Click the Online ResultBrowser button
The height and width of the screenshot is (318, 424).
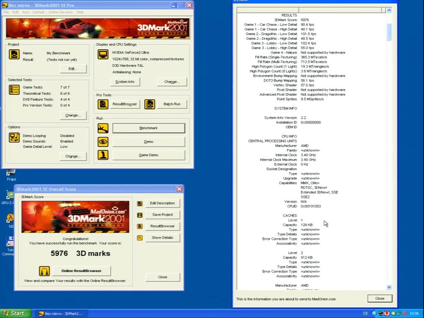[x=82, y=271]
